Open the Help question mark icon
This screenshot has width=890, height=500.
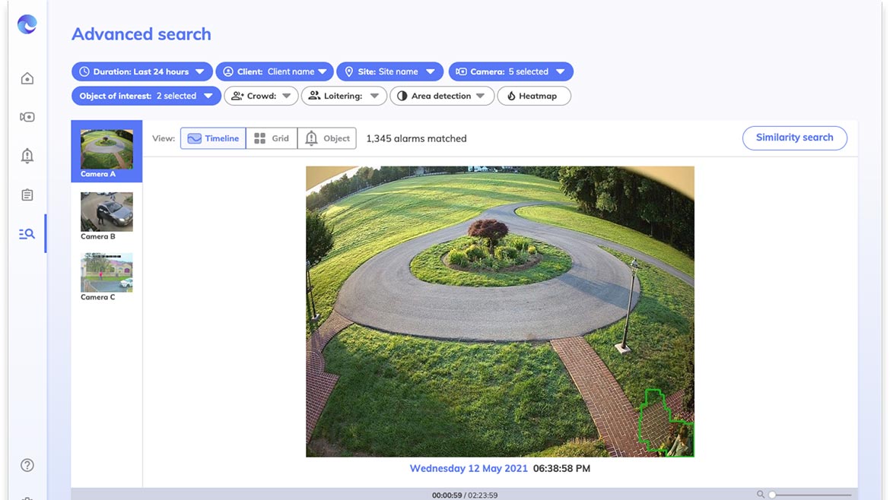click(27, 465)
